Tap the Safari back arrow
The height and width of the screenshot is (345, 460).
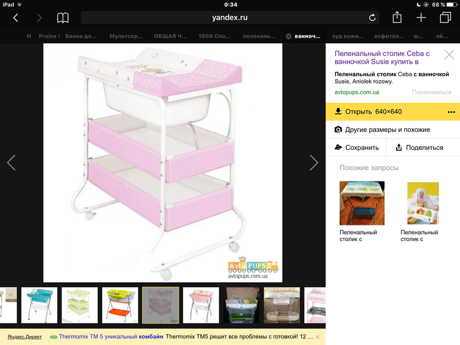16,18
